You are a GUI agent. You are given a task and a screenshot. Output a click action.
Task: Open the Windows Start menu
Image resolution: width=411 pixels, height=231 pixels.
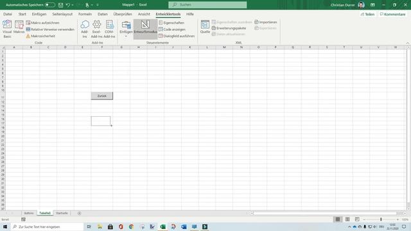point(5,227)
